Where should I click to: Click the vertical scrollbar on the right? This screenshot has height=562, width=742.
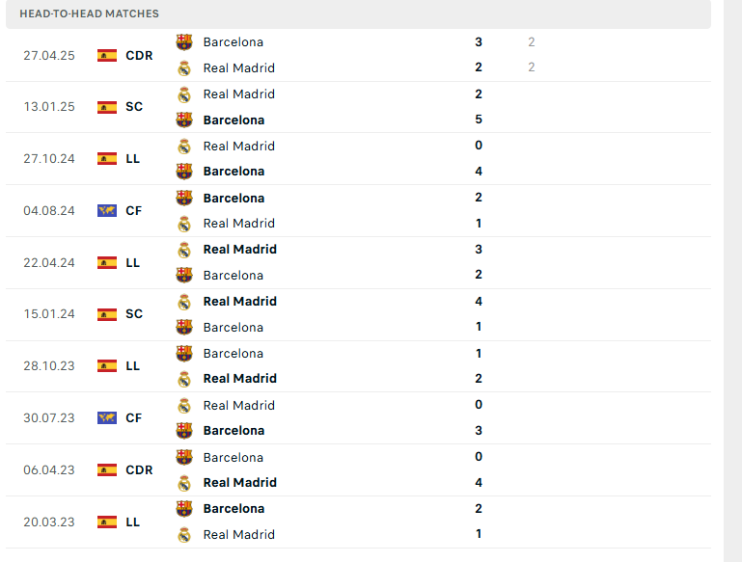732,281
